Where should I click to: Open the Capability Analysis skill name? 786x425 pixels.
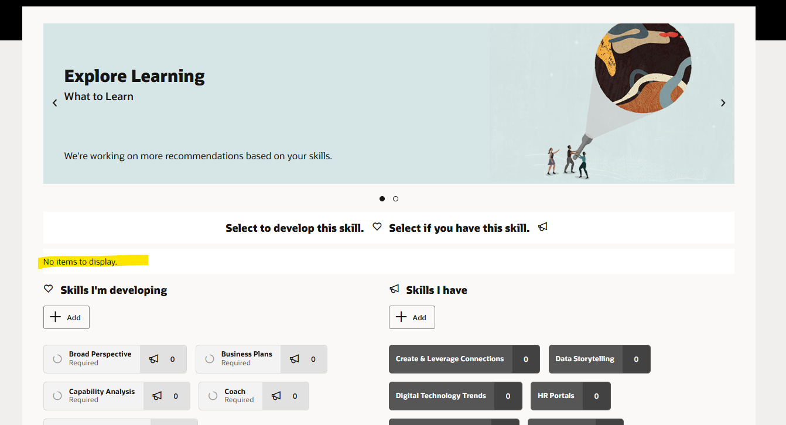[102, 392]
